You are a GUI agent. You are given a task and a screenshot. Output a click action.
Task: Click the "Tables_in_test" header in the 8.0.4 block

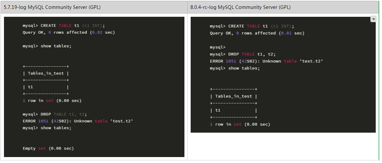[234, 96]
